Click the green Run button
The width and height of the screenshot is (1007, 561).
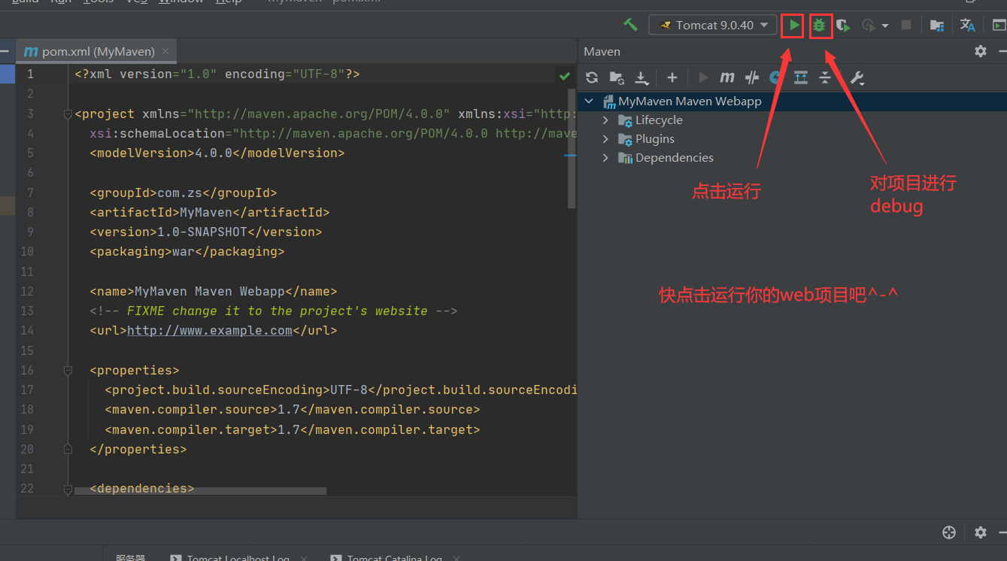793,26
